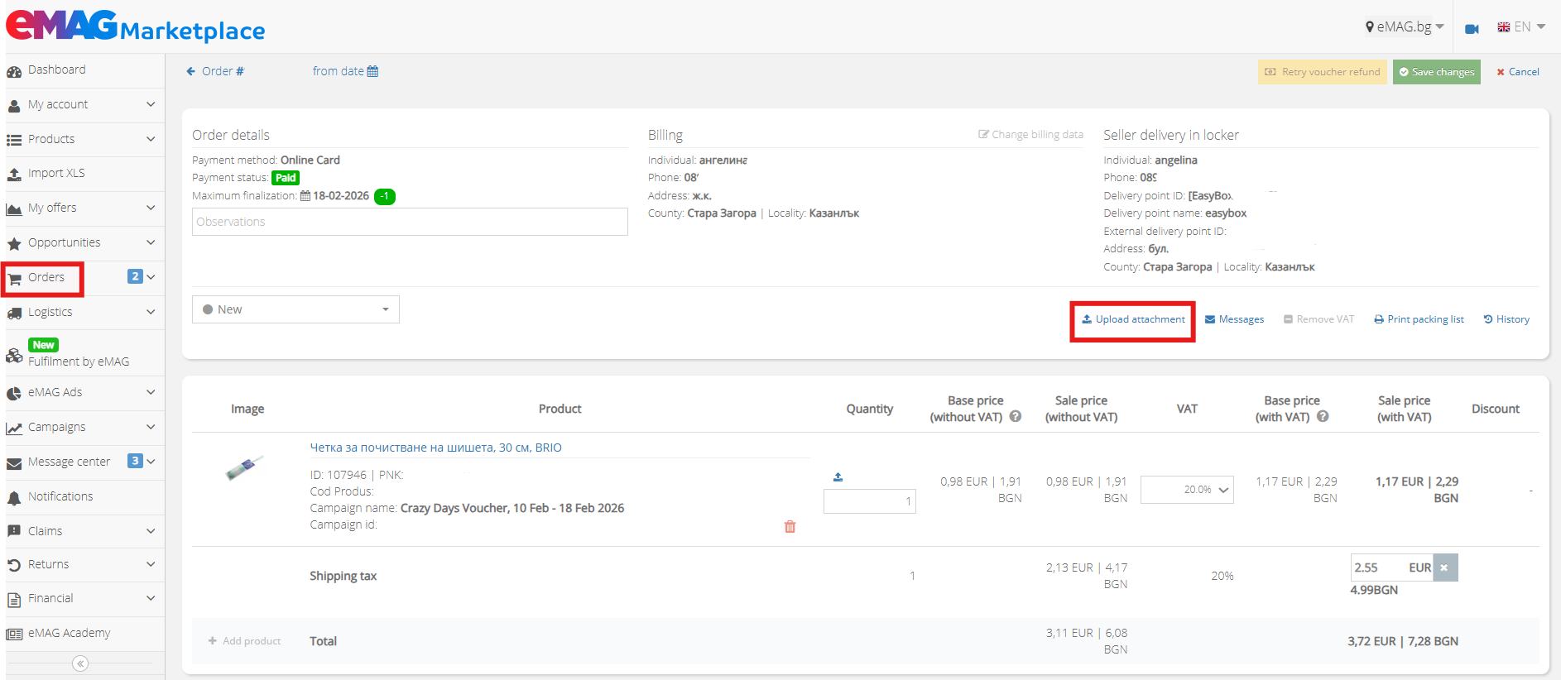Click the product quantity input field
This screenshot has width=1561, height=680.
(x=870, y=501)
